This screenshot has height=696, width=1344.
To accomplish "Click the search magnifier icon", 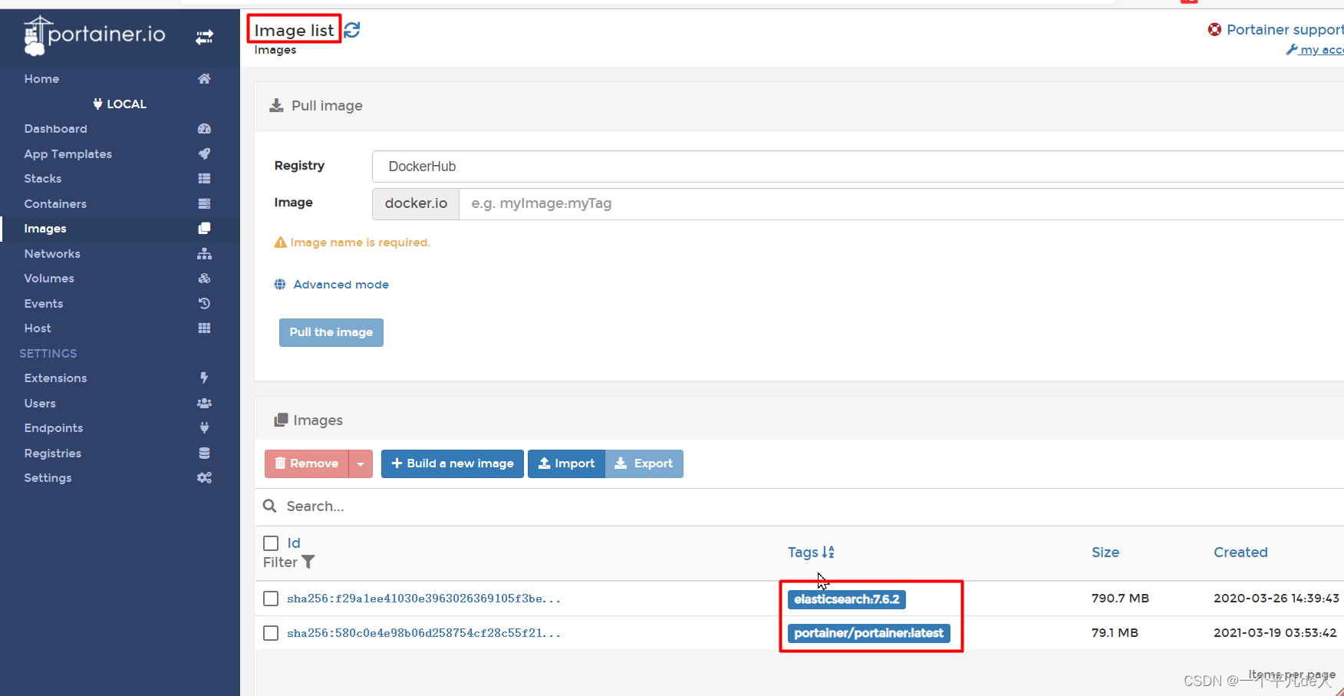I will point(270,506).
